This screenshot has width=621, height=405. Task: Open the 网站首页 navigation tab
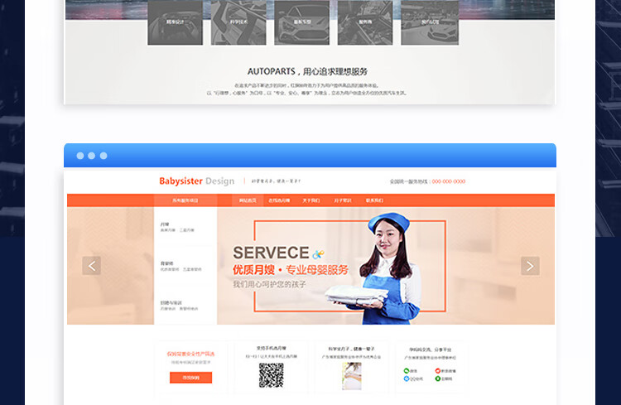click(248, 200)
